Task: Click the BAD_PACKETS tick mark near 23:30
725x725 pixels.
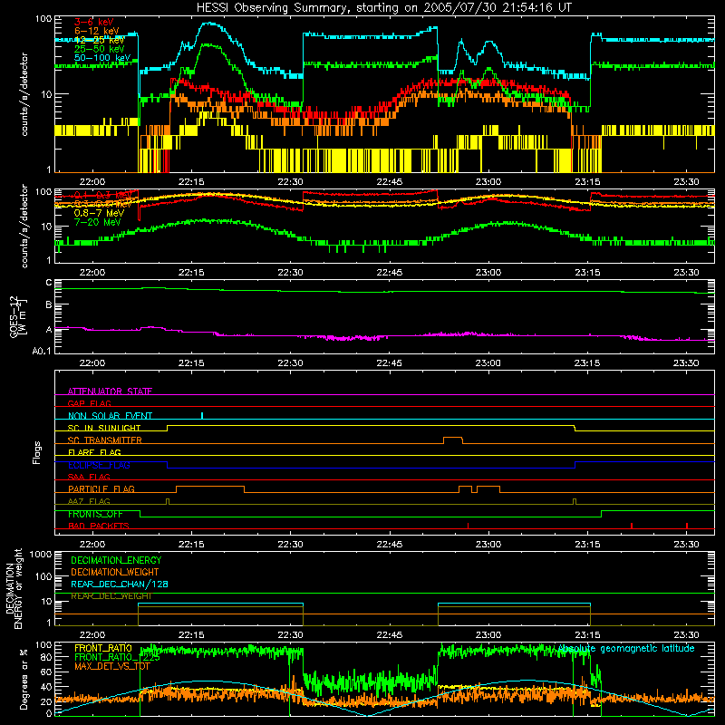Action: (x=687, y=526)
